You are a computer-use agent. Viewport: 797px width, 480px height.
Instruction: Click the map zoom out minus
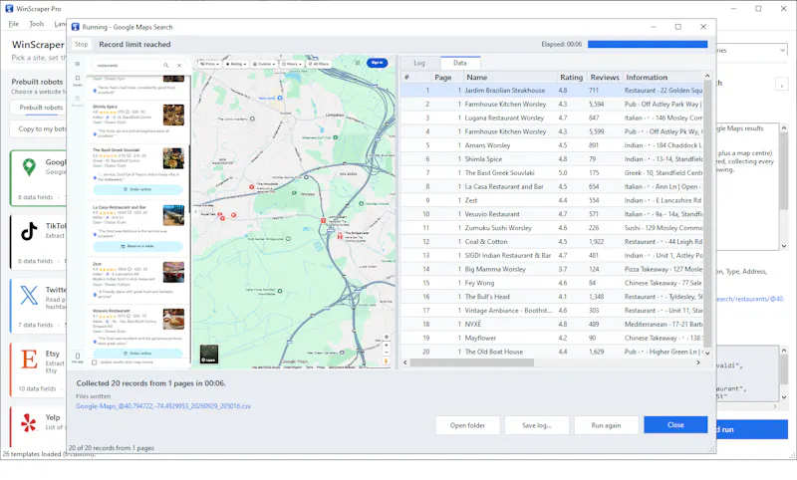tap(387, 352)
